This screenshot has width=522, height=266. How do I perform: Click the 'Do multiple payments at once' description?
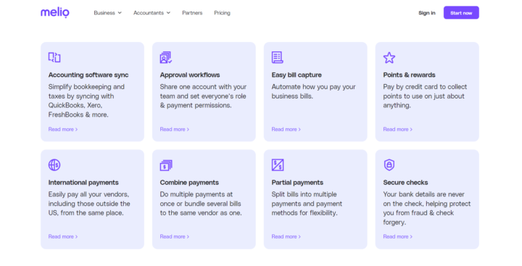[201, 204]
